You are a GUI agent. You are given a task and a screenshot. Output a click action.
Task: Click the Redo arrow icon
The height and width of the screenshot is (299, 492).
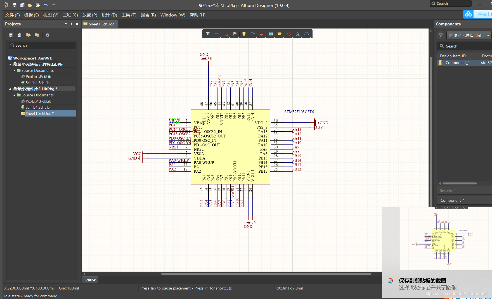(53, 5)
